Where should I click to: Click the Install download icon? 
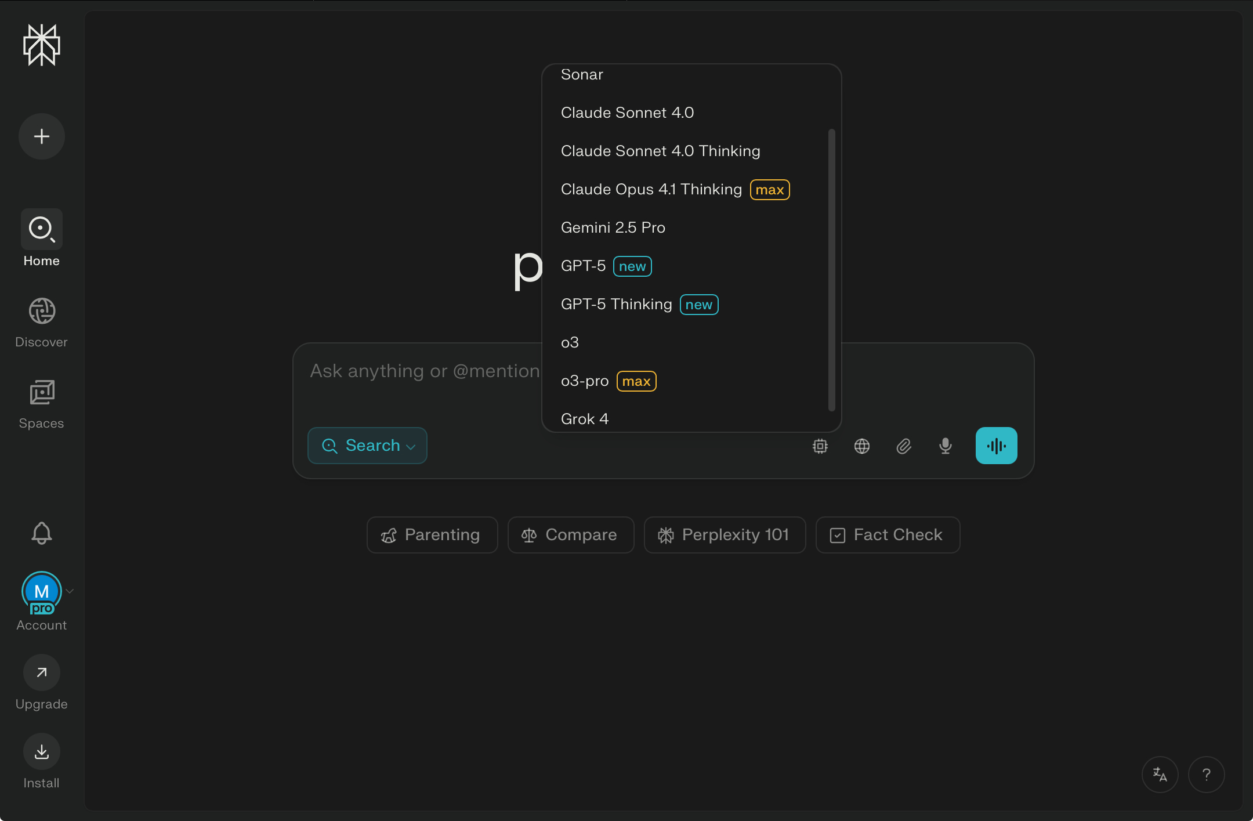coord(42,751)
